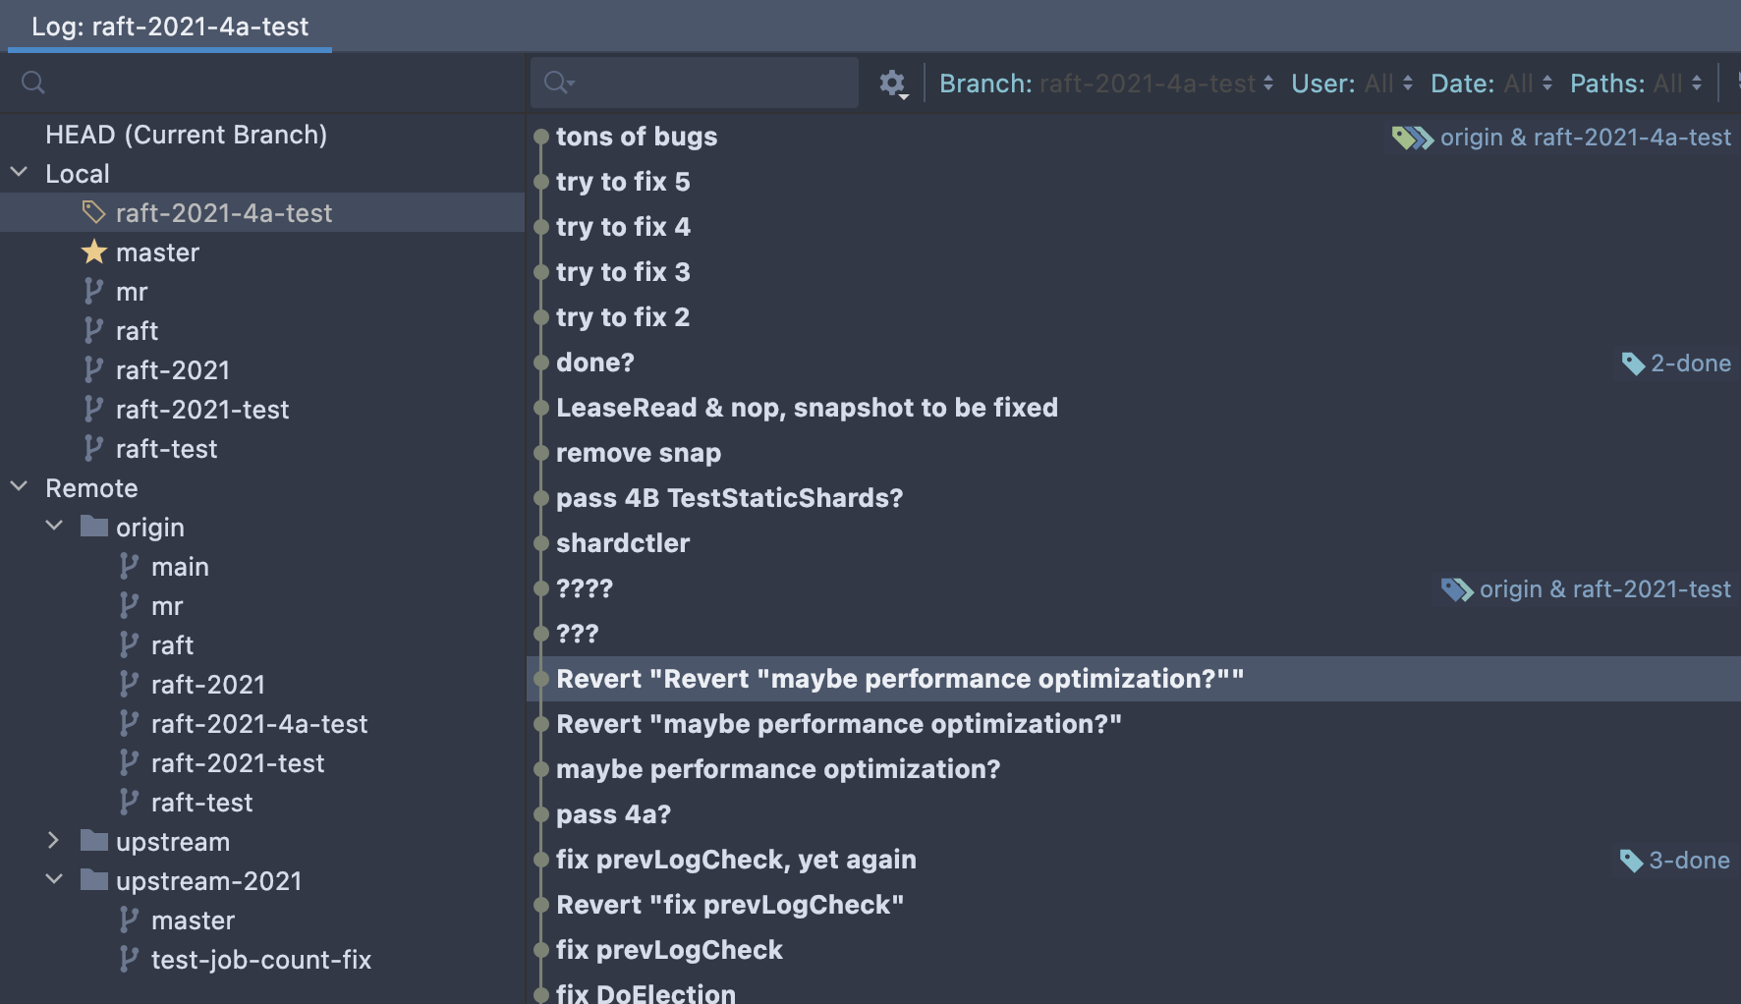Click the commit text search field
Screen dimensions: 1741x1004
[x=707, y=83]
